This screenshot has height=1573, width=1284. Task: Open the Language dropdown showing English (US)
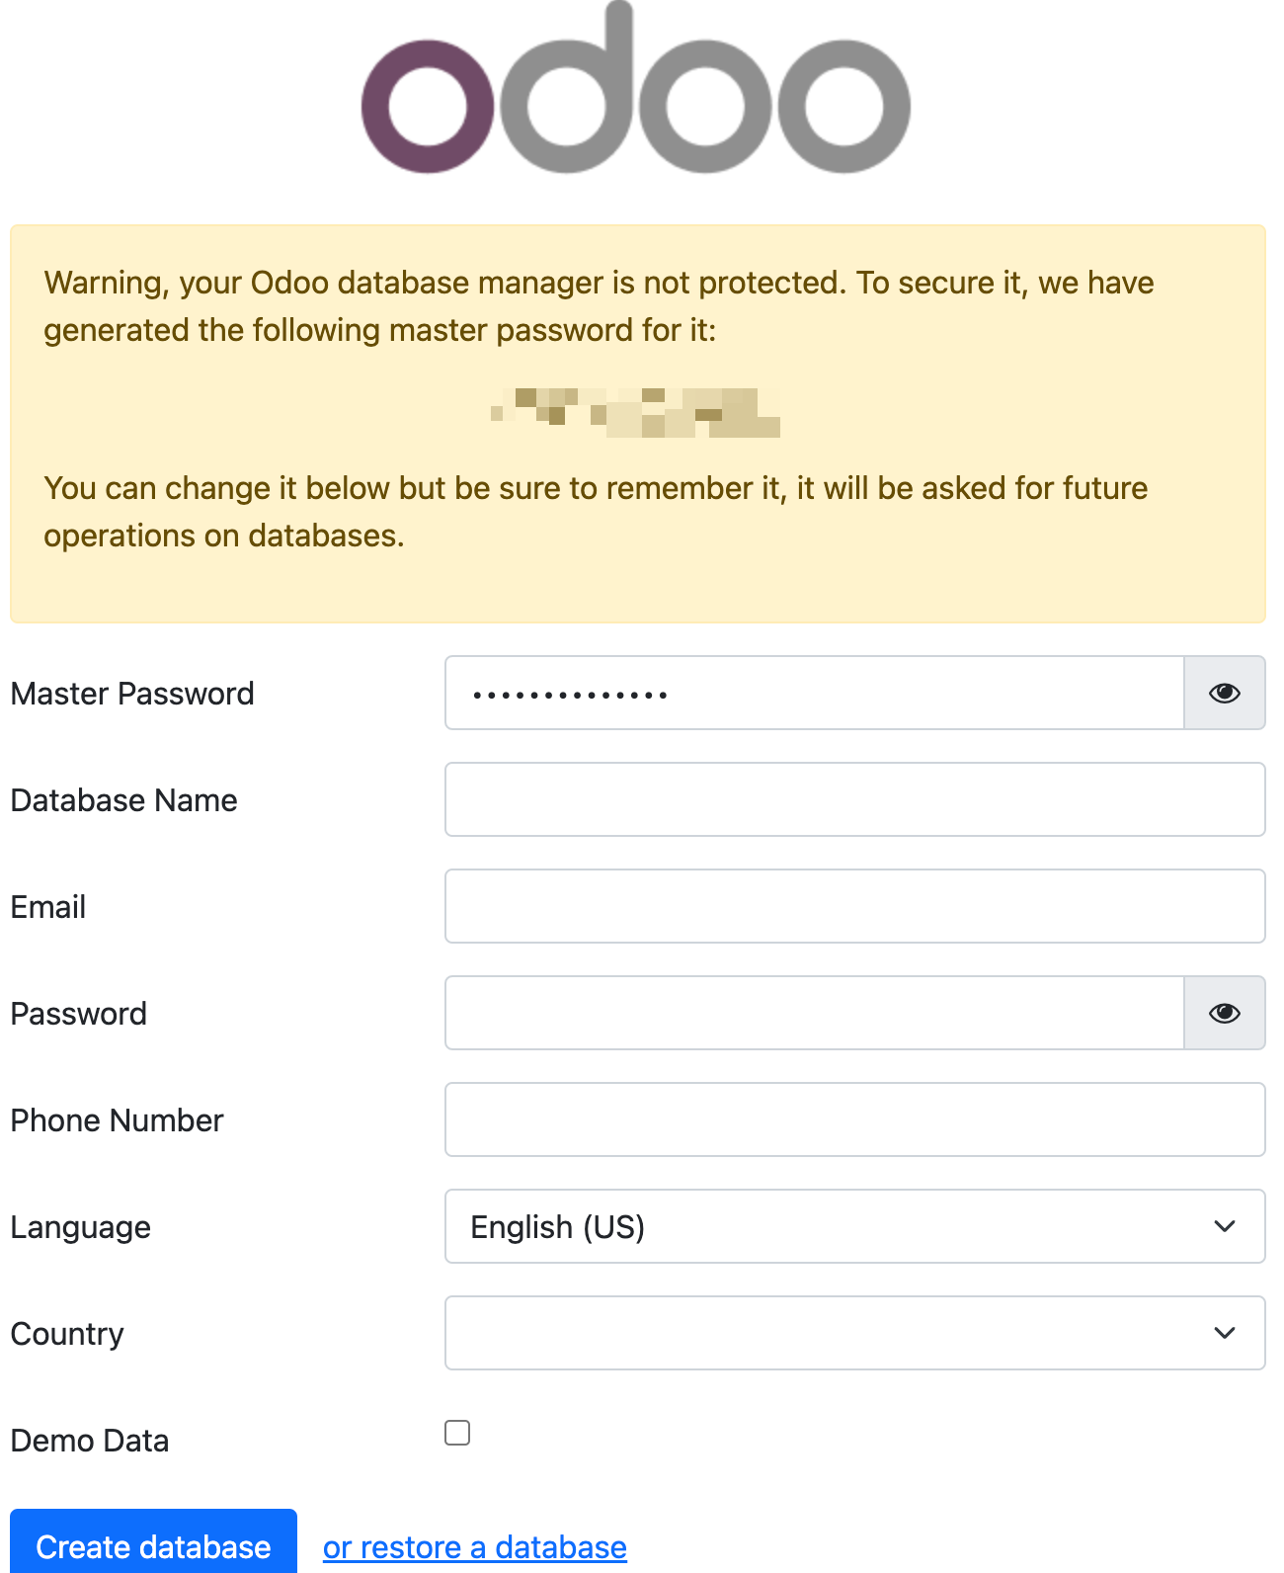point(854,1227)
